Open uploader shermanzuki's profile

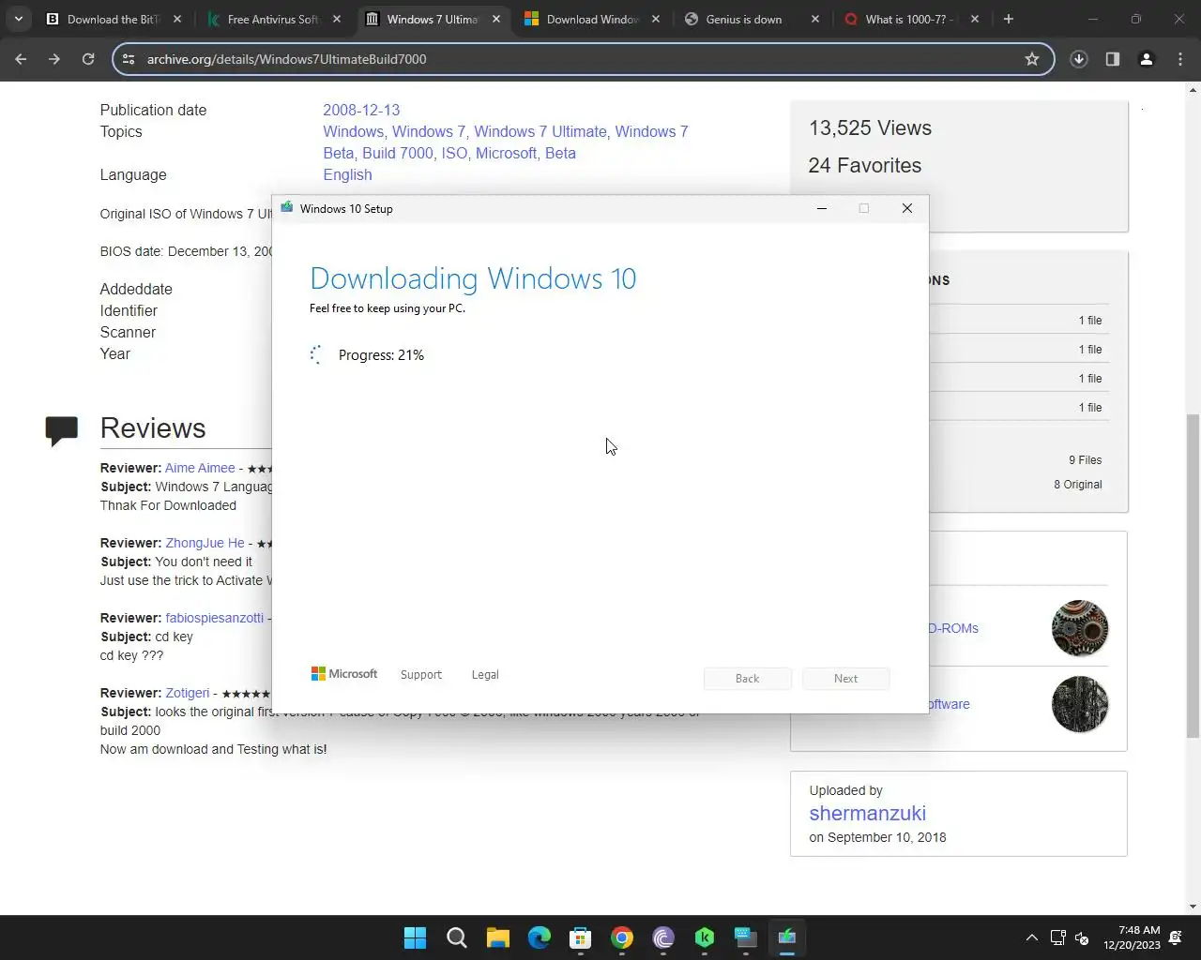click(x=867, y=813)
